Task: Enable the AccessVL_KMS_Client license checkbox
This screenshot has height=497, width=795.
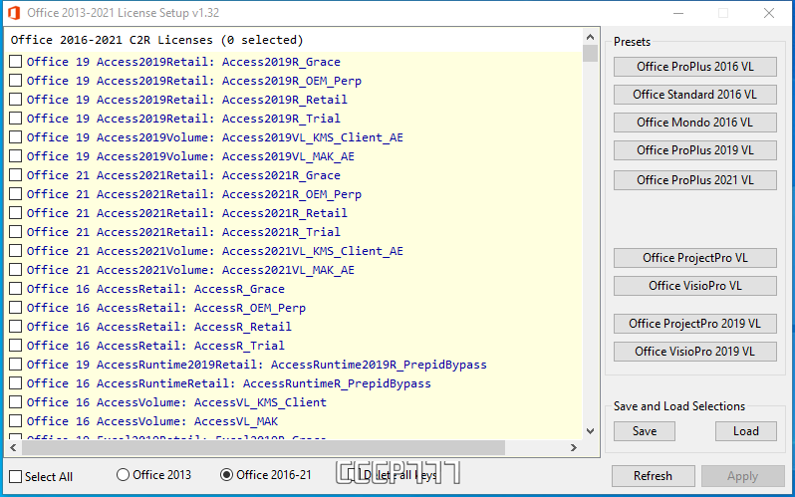Action: point(16,402)
